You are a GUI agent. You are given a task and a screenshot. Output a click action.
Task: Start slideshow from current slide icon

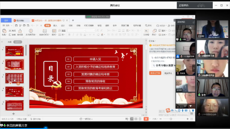point(31,31)
